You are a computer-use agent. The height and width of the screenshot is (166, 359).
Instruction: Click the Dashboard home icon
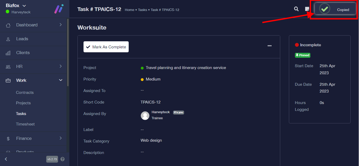pos(8,25)
